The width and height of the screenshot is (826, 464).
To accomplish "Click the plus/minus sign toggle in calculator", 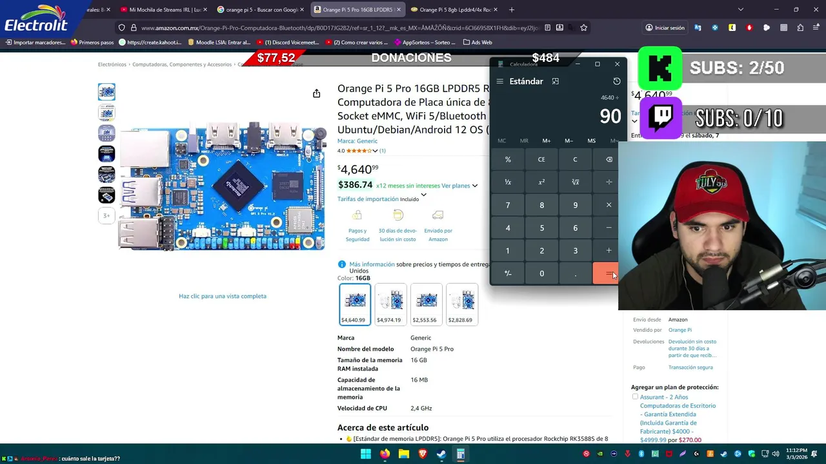I will pos(508,273).
